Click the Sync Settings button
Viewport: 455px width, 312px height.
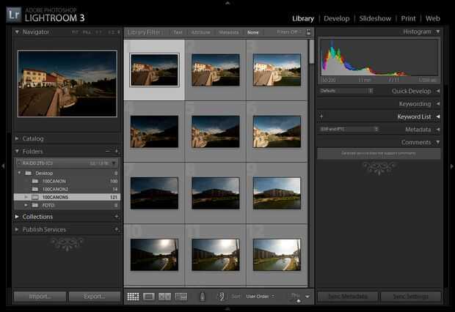[x=411, y=297]
